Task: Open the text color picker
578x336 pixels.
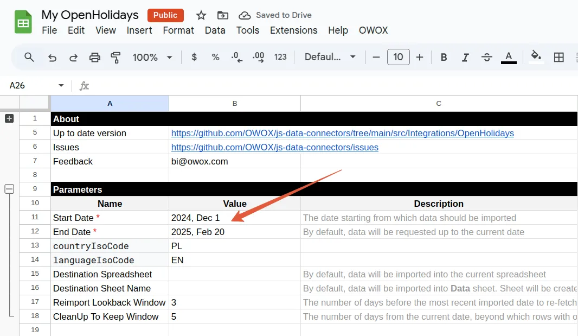Action: (x=509, y=57)
